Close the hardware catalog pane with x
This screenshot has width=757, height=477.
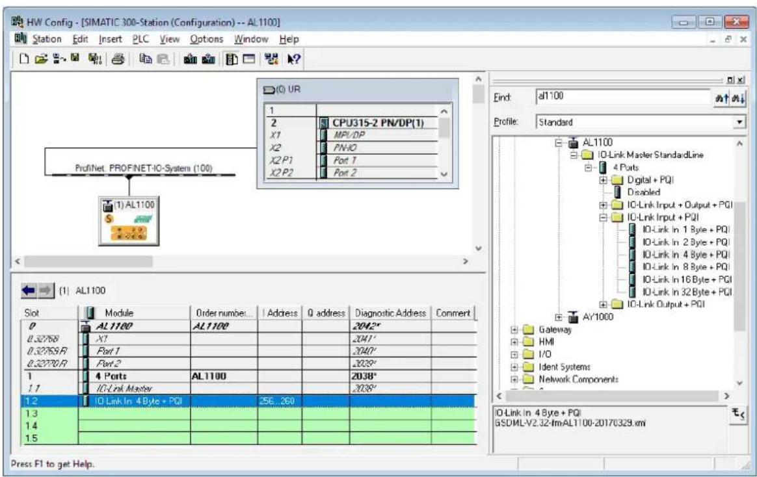click(741, 80)
